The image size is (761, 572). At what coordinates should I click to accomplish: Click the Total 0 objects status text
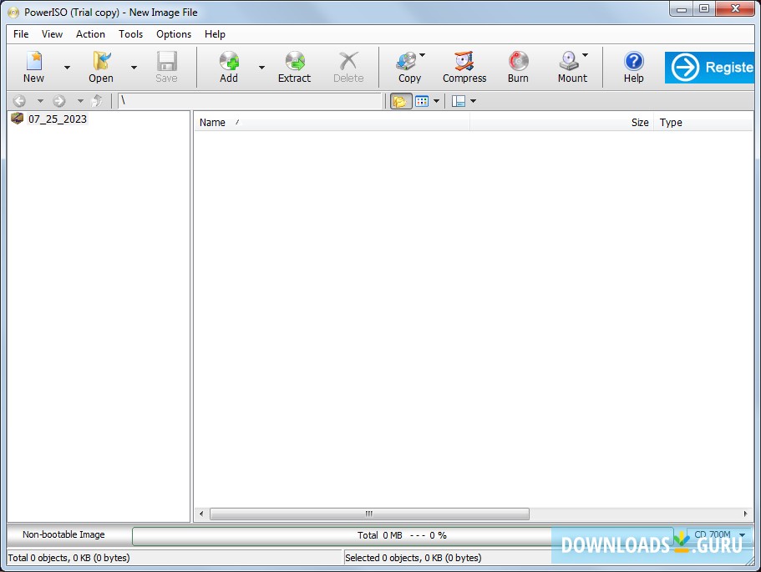(x=69, y=558)
